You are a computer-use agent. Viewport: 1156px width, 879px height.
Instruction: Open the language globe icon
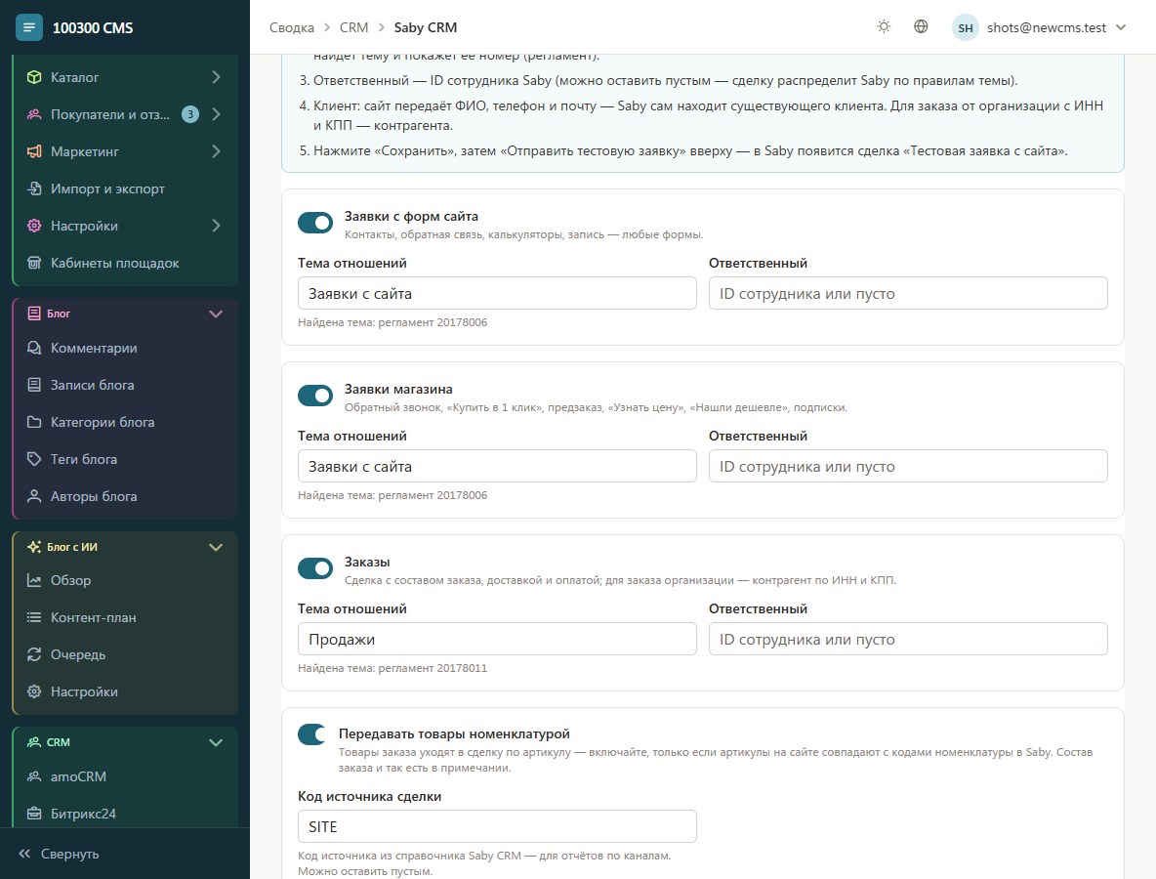(x=921, y=27)
